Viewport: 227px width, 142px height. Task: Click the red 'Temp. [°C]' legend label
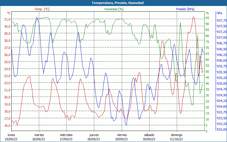pos(42,9)
